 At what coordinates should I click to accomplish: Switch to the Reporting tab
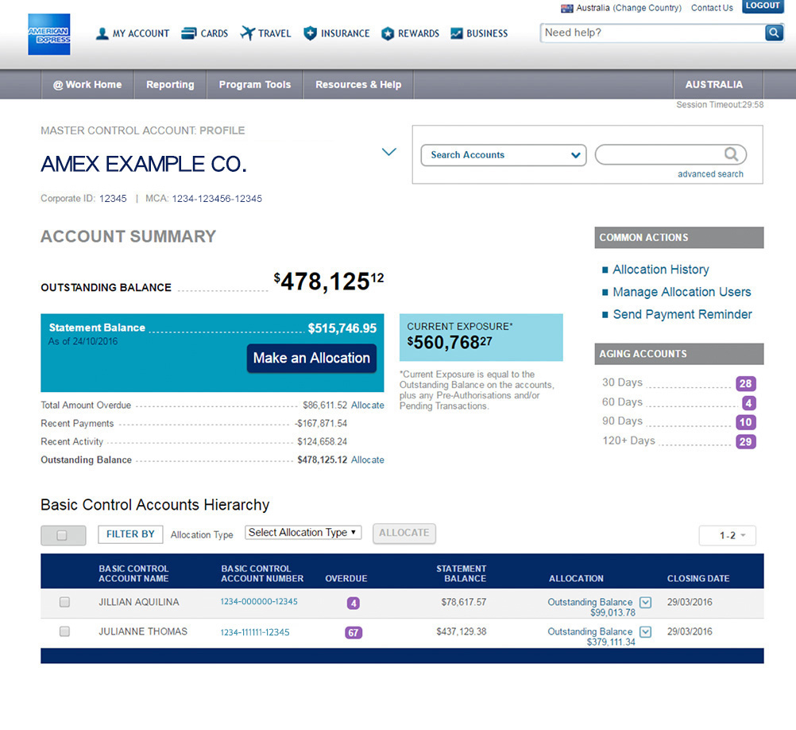point(170,84)
